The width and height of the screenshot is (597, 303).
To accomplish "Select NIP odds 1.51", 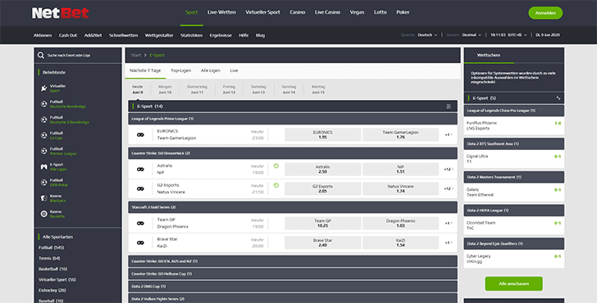I will point(400,170).
